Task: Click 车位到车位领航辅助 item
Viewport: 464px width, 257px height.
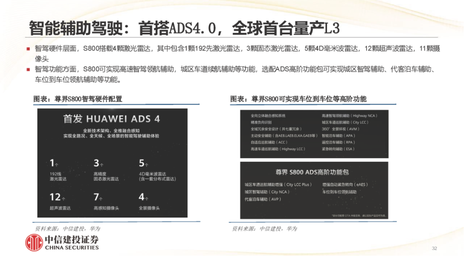Action: [339, 192]
